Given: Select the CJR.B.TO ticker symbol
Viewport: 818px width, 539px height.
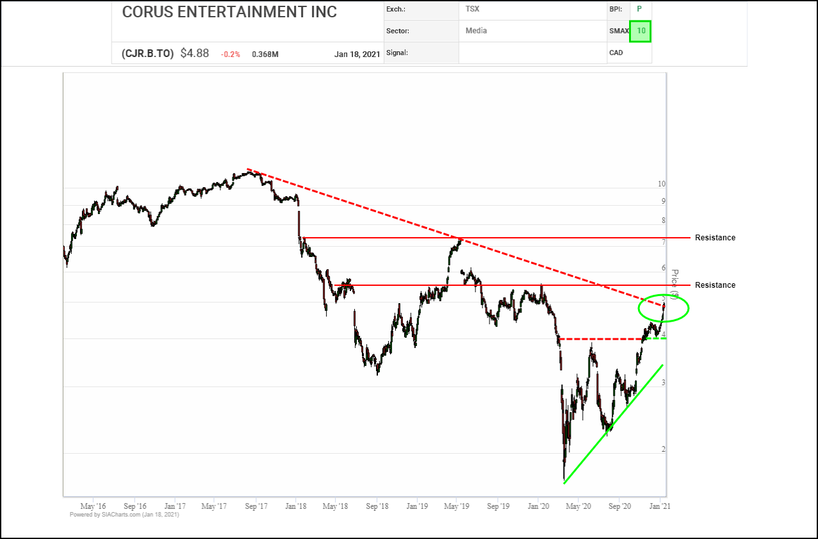Looking at the screenshot, I should (x=147, y=54).
